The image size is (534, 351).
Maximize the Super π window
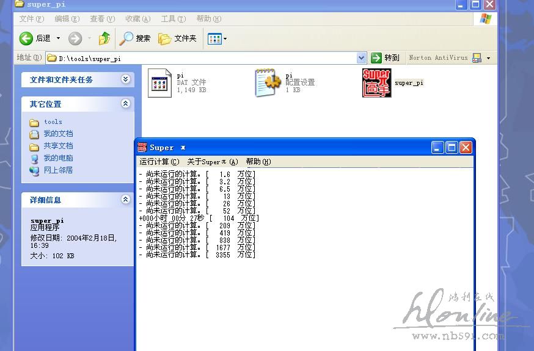(452, 148)
